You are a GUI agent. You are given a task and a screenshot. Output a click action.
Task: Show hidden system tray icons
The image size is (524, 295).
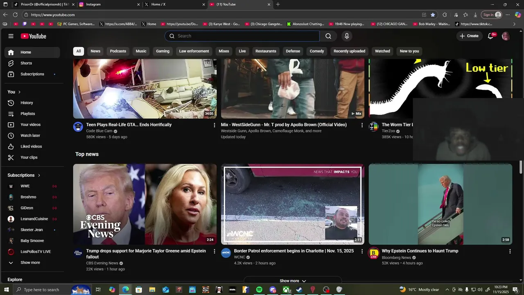click(447, 290)
